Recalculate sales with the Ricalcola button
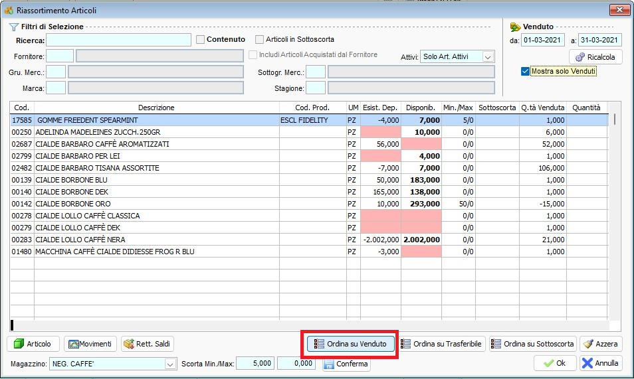The width and height of the screenshot is (634, 379). 595,58
